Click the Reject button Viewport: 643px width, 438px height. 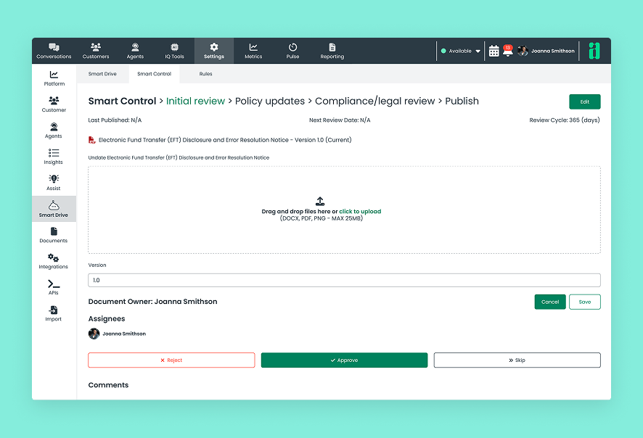171,360
